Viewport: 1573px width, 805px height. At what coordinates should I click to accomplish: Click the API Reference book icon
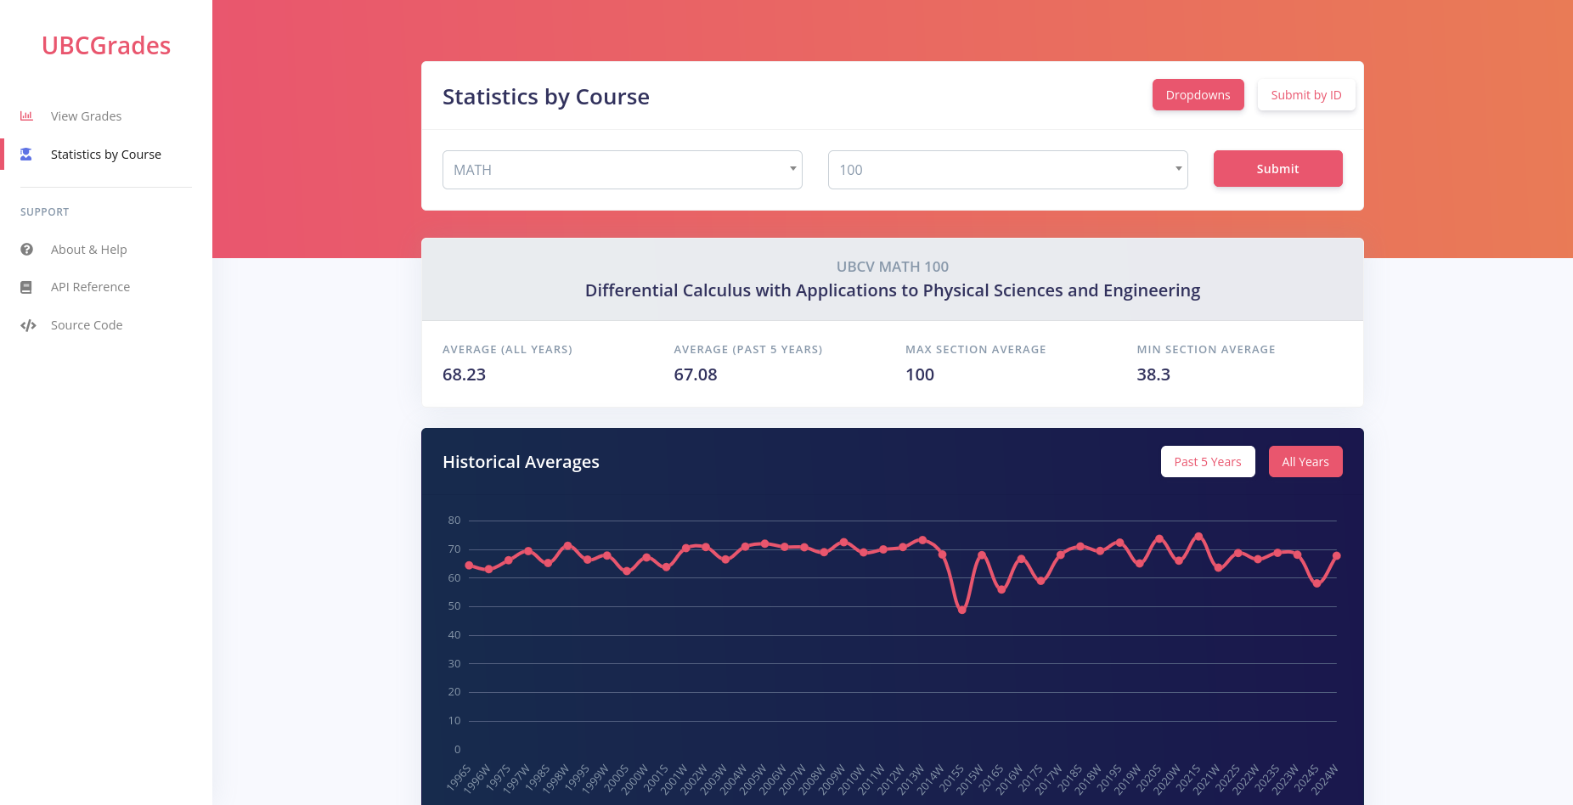[x=26, y=287]
